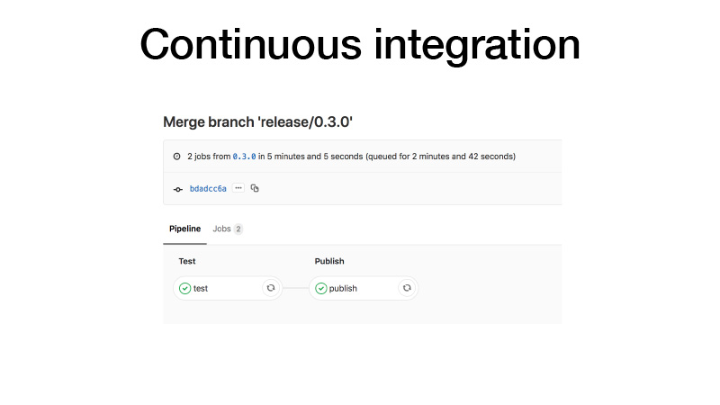This screenshot has height=405, width=720.
Task: Click the Publish stage heading
Action: (329, 262)
